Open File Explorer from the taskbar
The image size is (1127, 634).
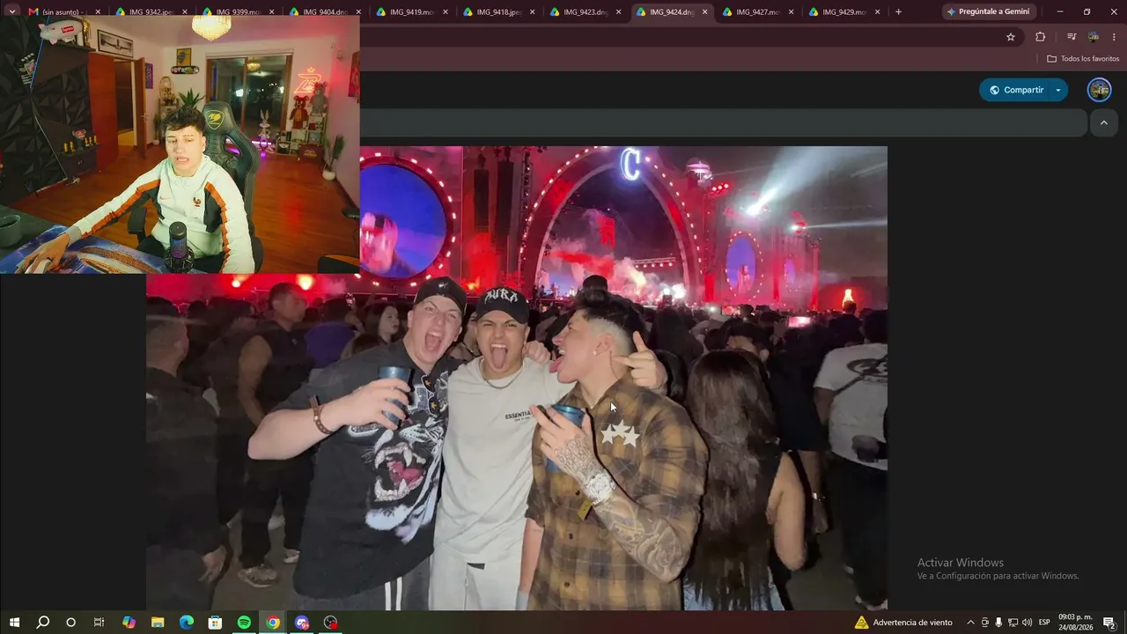[x=158, y=623]
